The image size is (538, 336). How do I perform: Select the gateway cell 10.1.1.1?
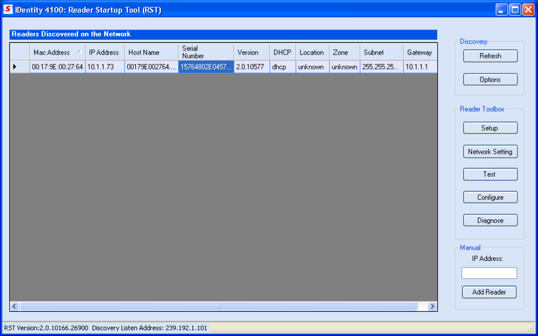(420, 67)
